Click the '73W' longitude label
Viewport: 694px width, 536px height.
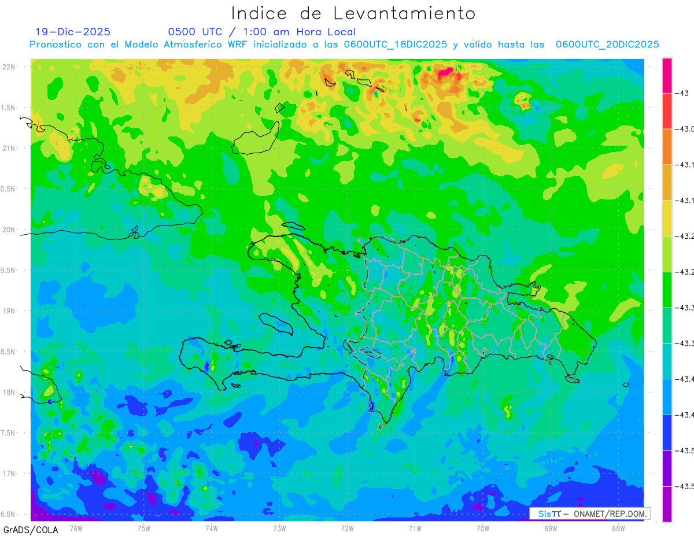[279, 528]
